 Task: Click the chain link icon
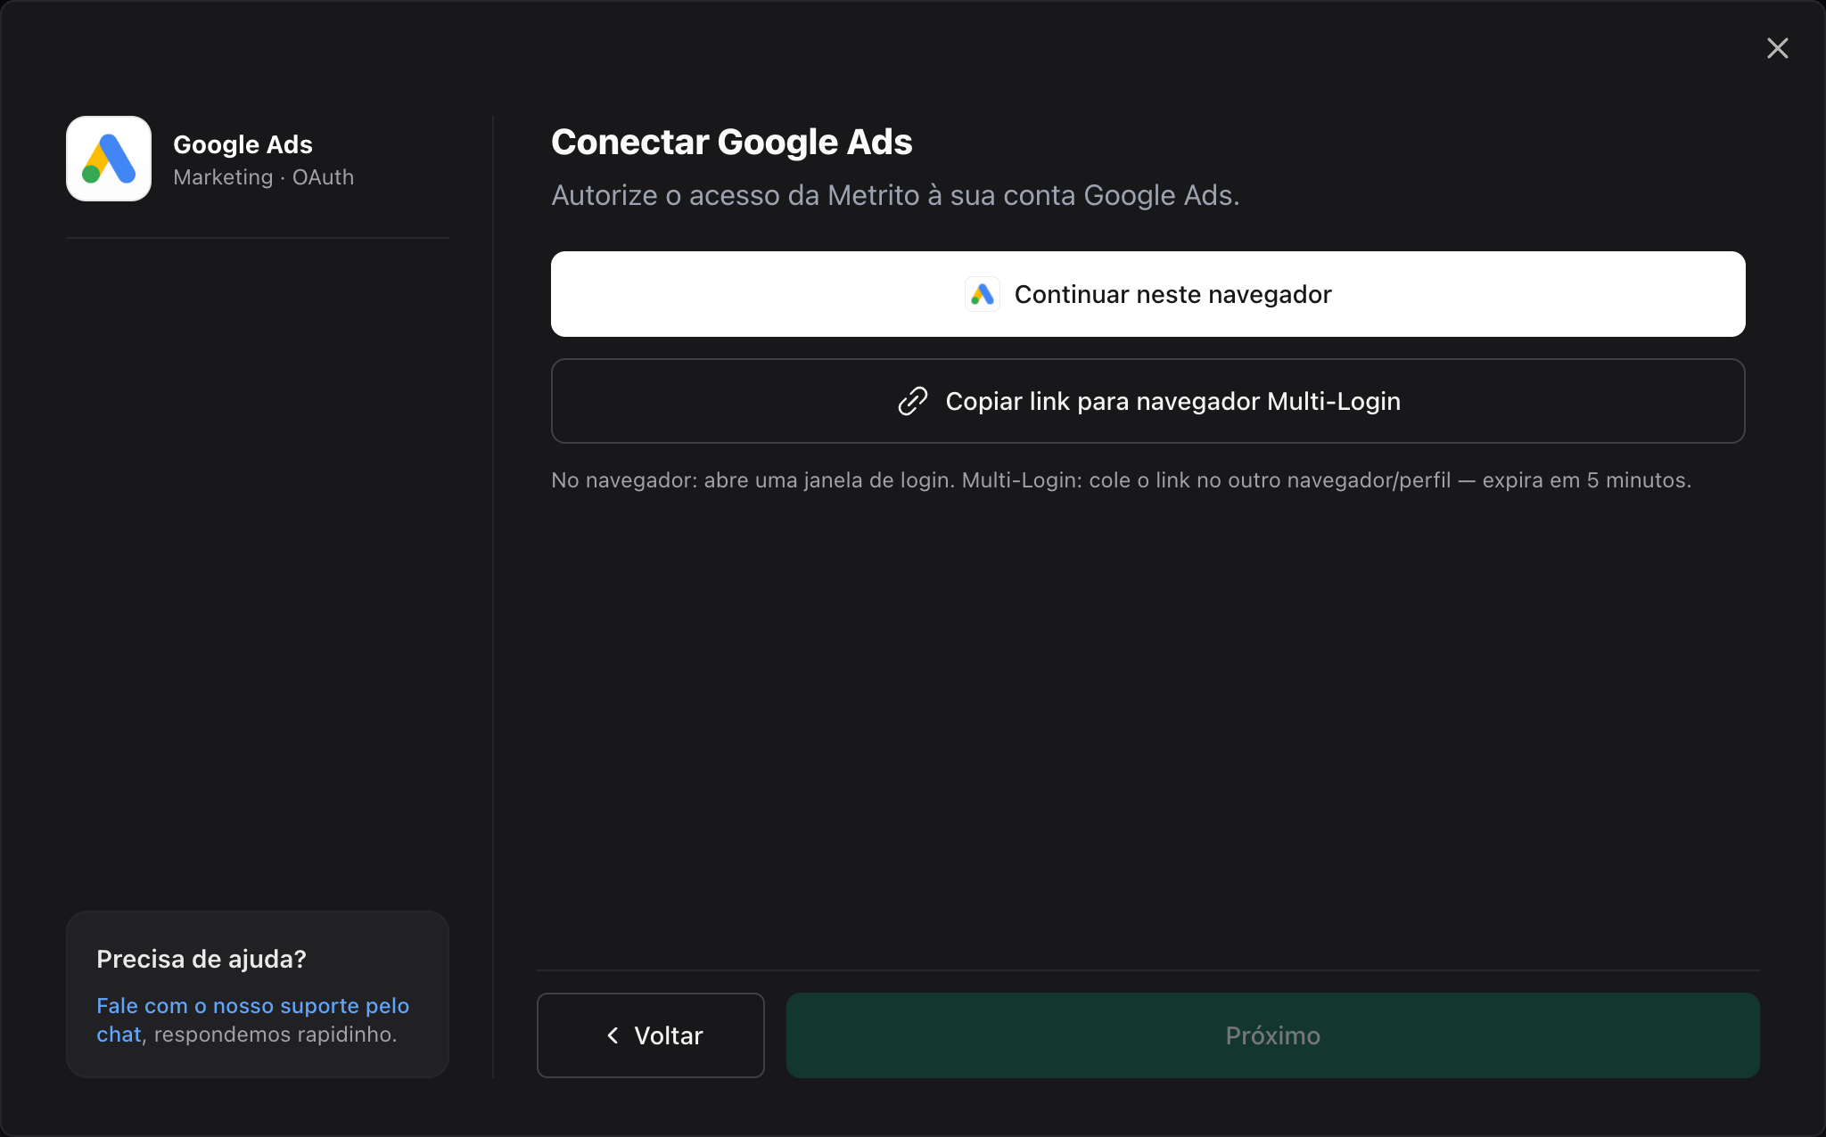[x=912, y=401]
